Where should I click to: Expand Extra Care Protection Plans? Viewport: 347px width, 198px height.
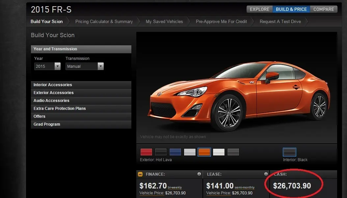(81, 109)
